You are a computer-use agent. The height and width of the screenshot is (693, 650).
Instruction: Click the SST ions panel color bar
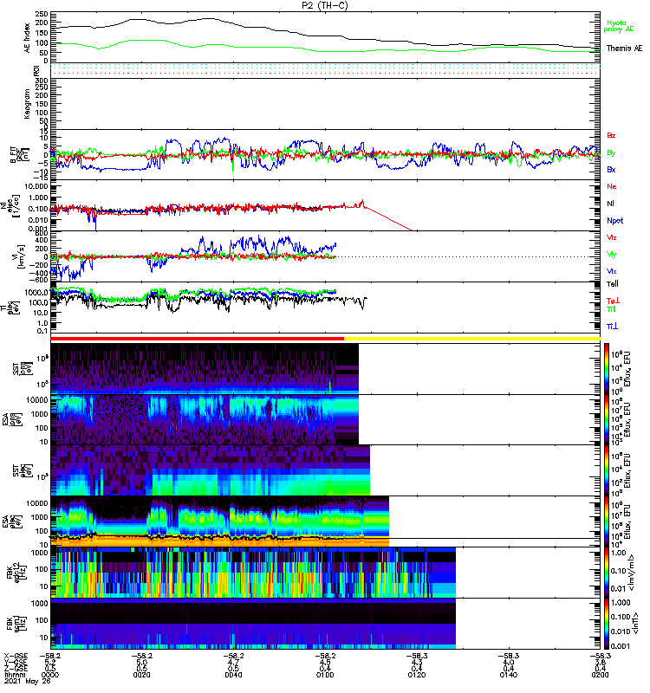coord(607,368)
